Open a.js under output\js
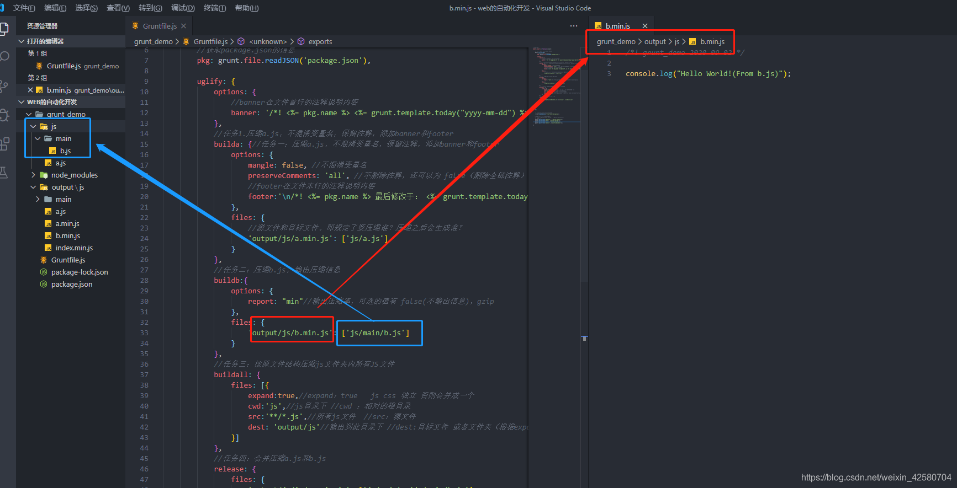957x488 pixels. tap(60, 211)
